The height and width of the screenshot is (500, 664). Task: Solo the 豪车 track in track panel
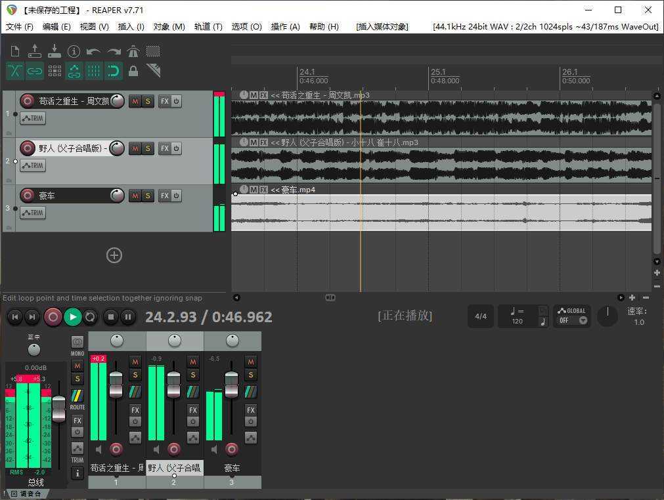click(147, 196)
